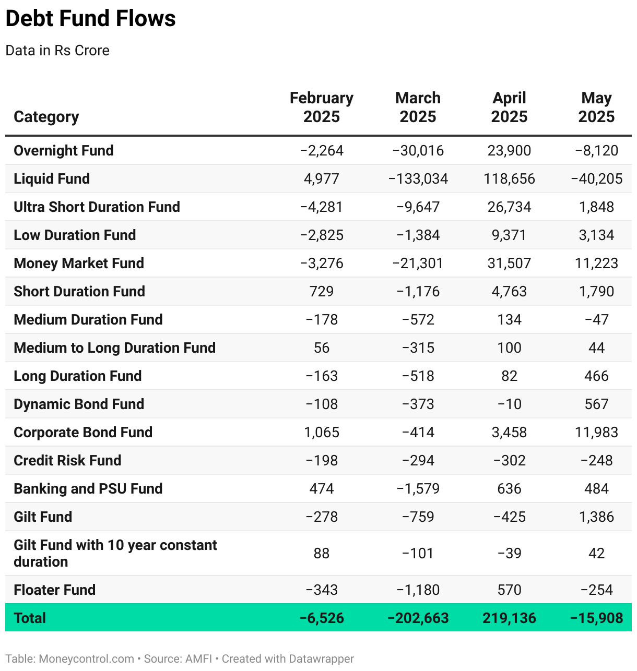Click the Money Market Fund label
The width and height of the screenshot is (637, 671).
(x=79, y=263)
